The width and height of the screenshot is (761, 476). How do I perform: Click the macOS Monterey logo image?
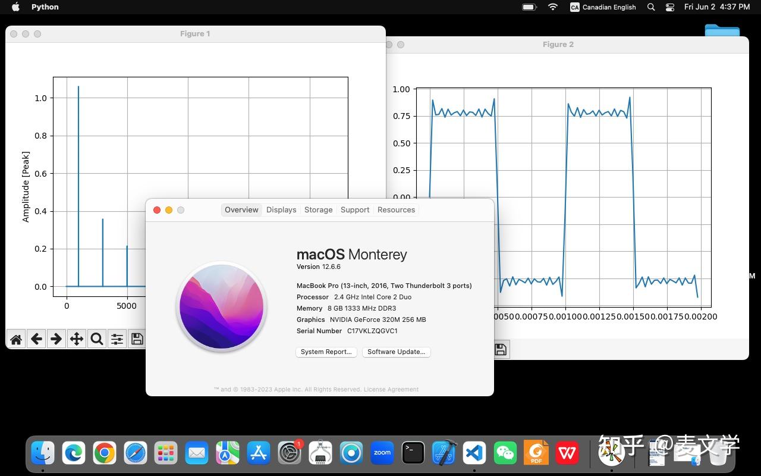point(222,307)
